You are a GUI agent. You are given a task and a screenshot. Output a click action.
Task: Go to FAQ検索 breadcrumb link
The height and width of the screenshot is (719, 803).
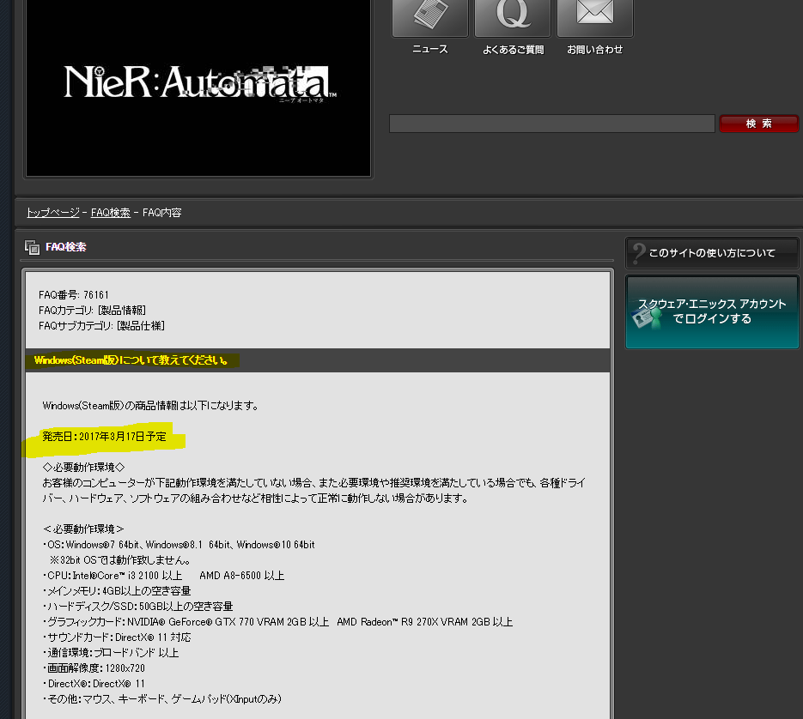(111, 213)
